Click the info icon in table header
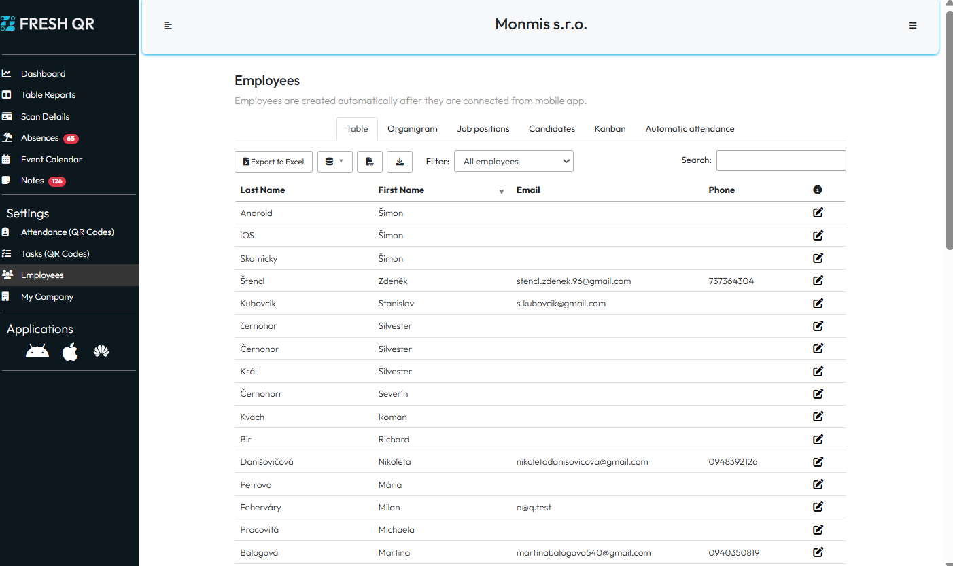The image size is (953, 566). coord(818,190)
